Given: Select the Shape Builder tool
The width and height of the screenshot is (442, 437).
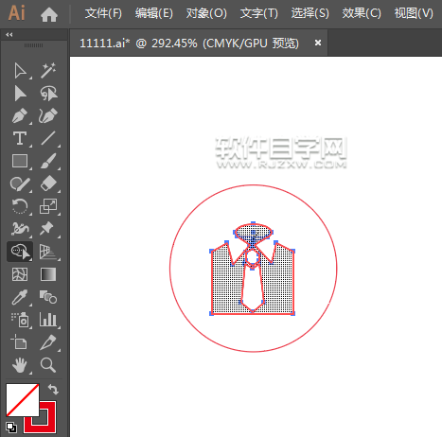Looking at the screenshot, I should 20,252.
